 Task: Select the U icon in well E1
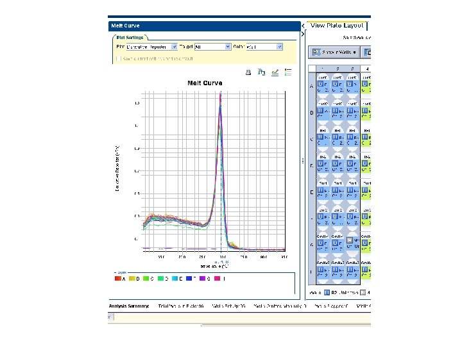320,190
